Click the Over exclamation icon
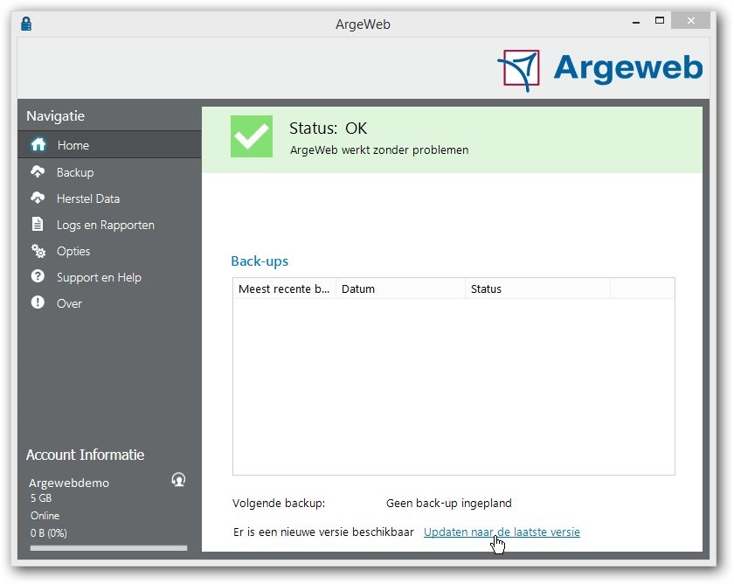Image resolution: width=734 pixels, height=584 pixels. pyautogui.click(x=38, y=302)
